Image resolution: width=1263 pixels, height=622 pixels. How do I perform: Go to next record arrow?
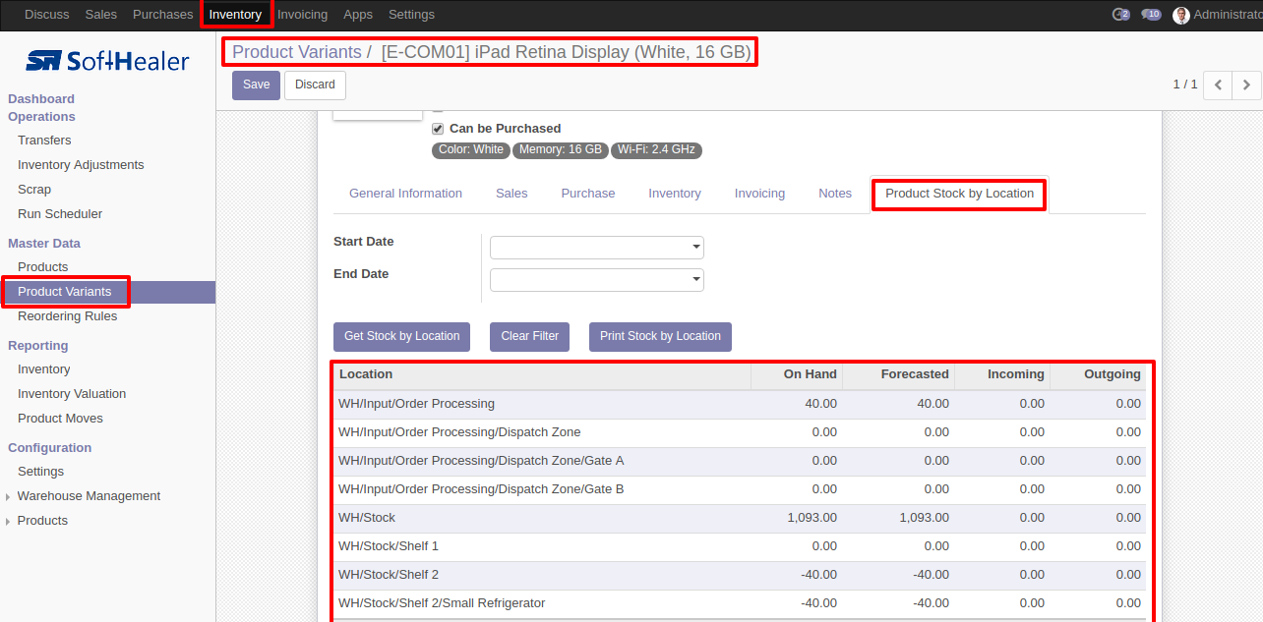1246,85
